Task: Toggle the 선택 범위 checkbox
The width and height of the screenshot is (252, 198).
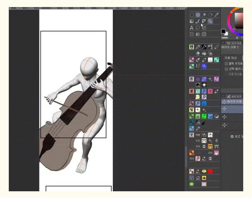Action: click(226, 69)
